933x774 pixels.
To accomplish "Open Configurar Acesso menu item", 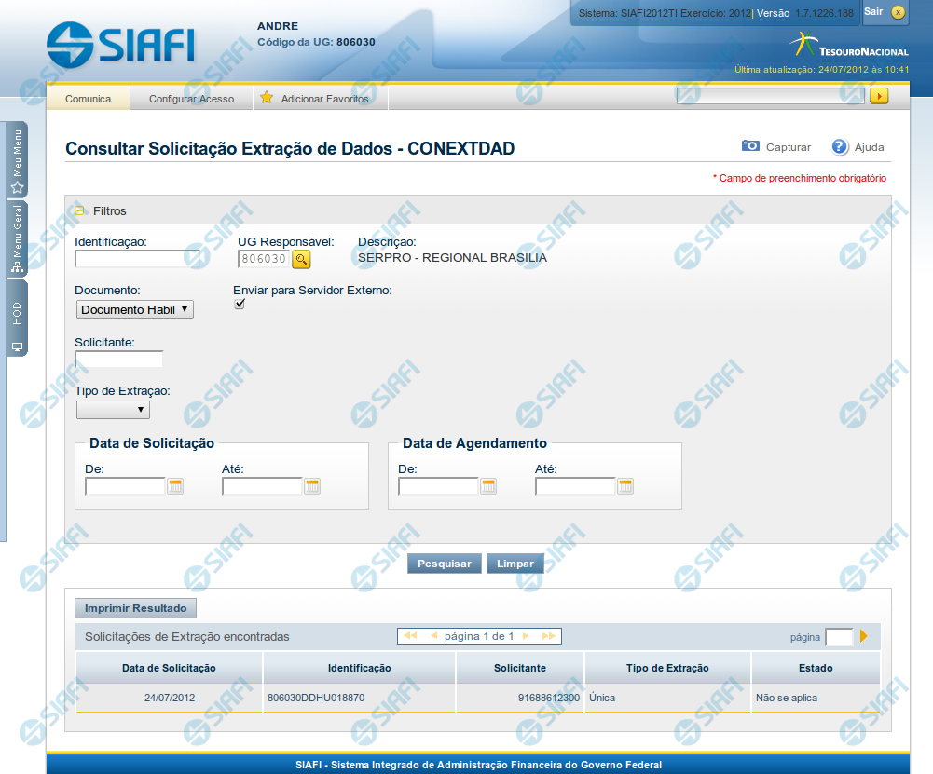I will [x=191, y=99].
